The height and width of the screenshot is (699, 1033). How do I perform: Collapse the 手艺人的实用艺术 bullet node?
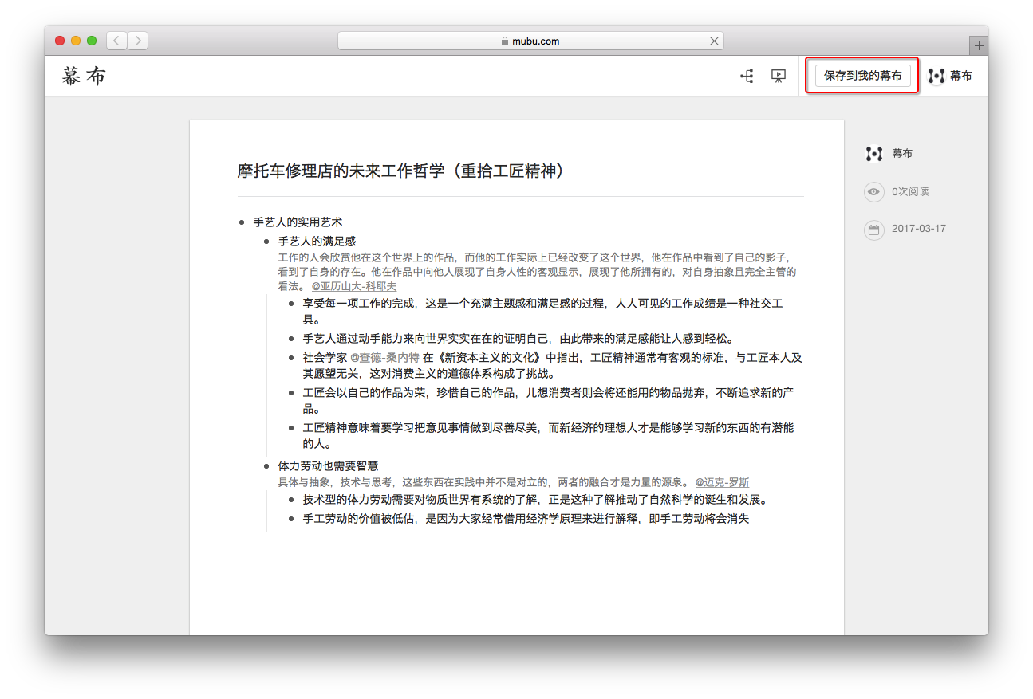point(242,222)
